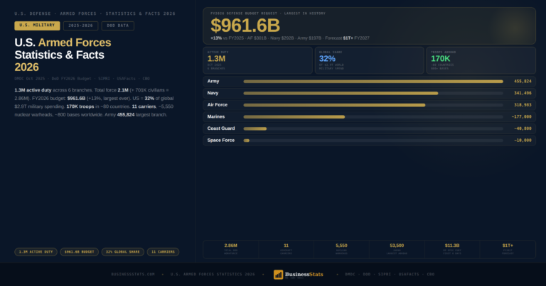Click the 11 aircraft carriers stat
This screenshot has width=546, height=286.
click(287, 249)
